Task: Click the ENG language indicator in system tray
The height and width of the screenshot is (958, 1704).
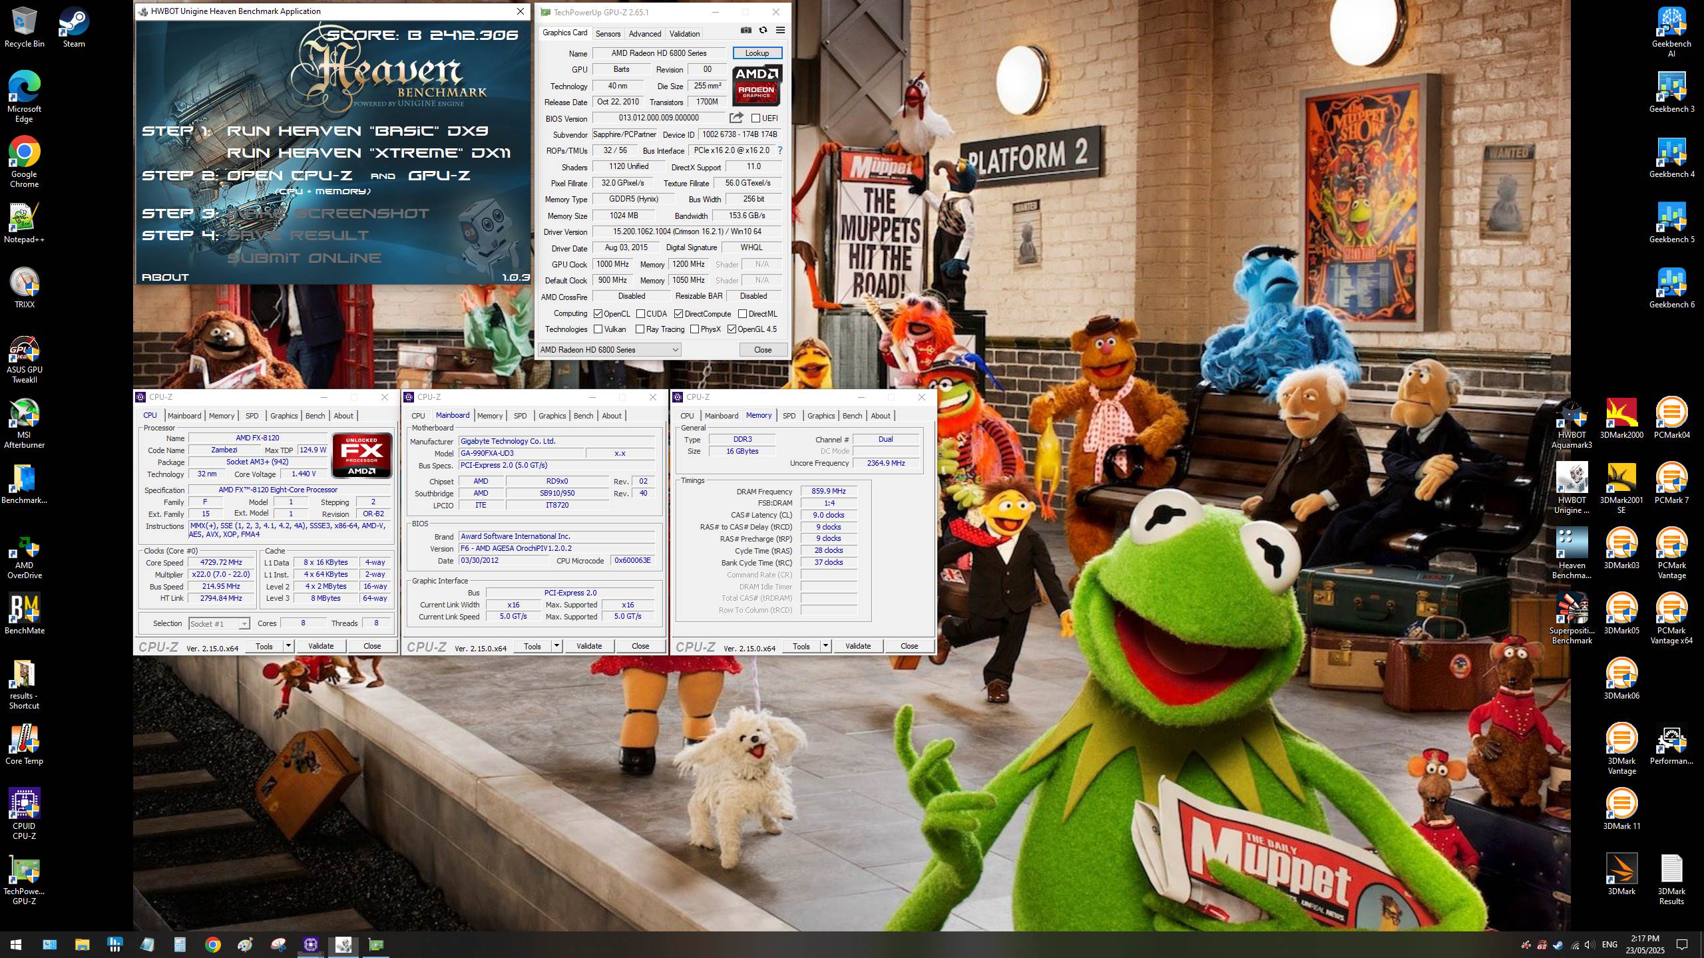Action: (x=1609, y=945)
